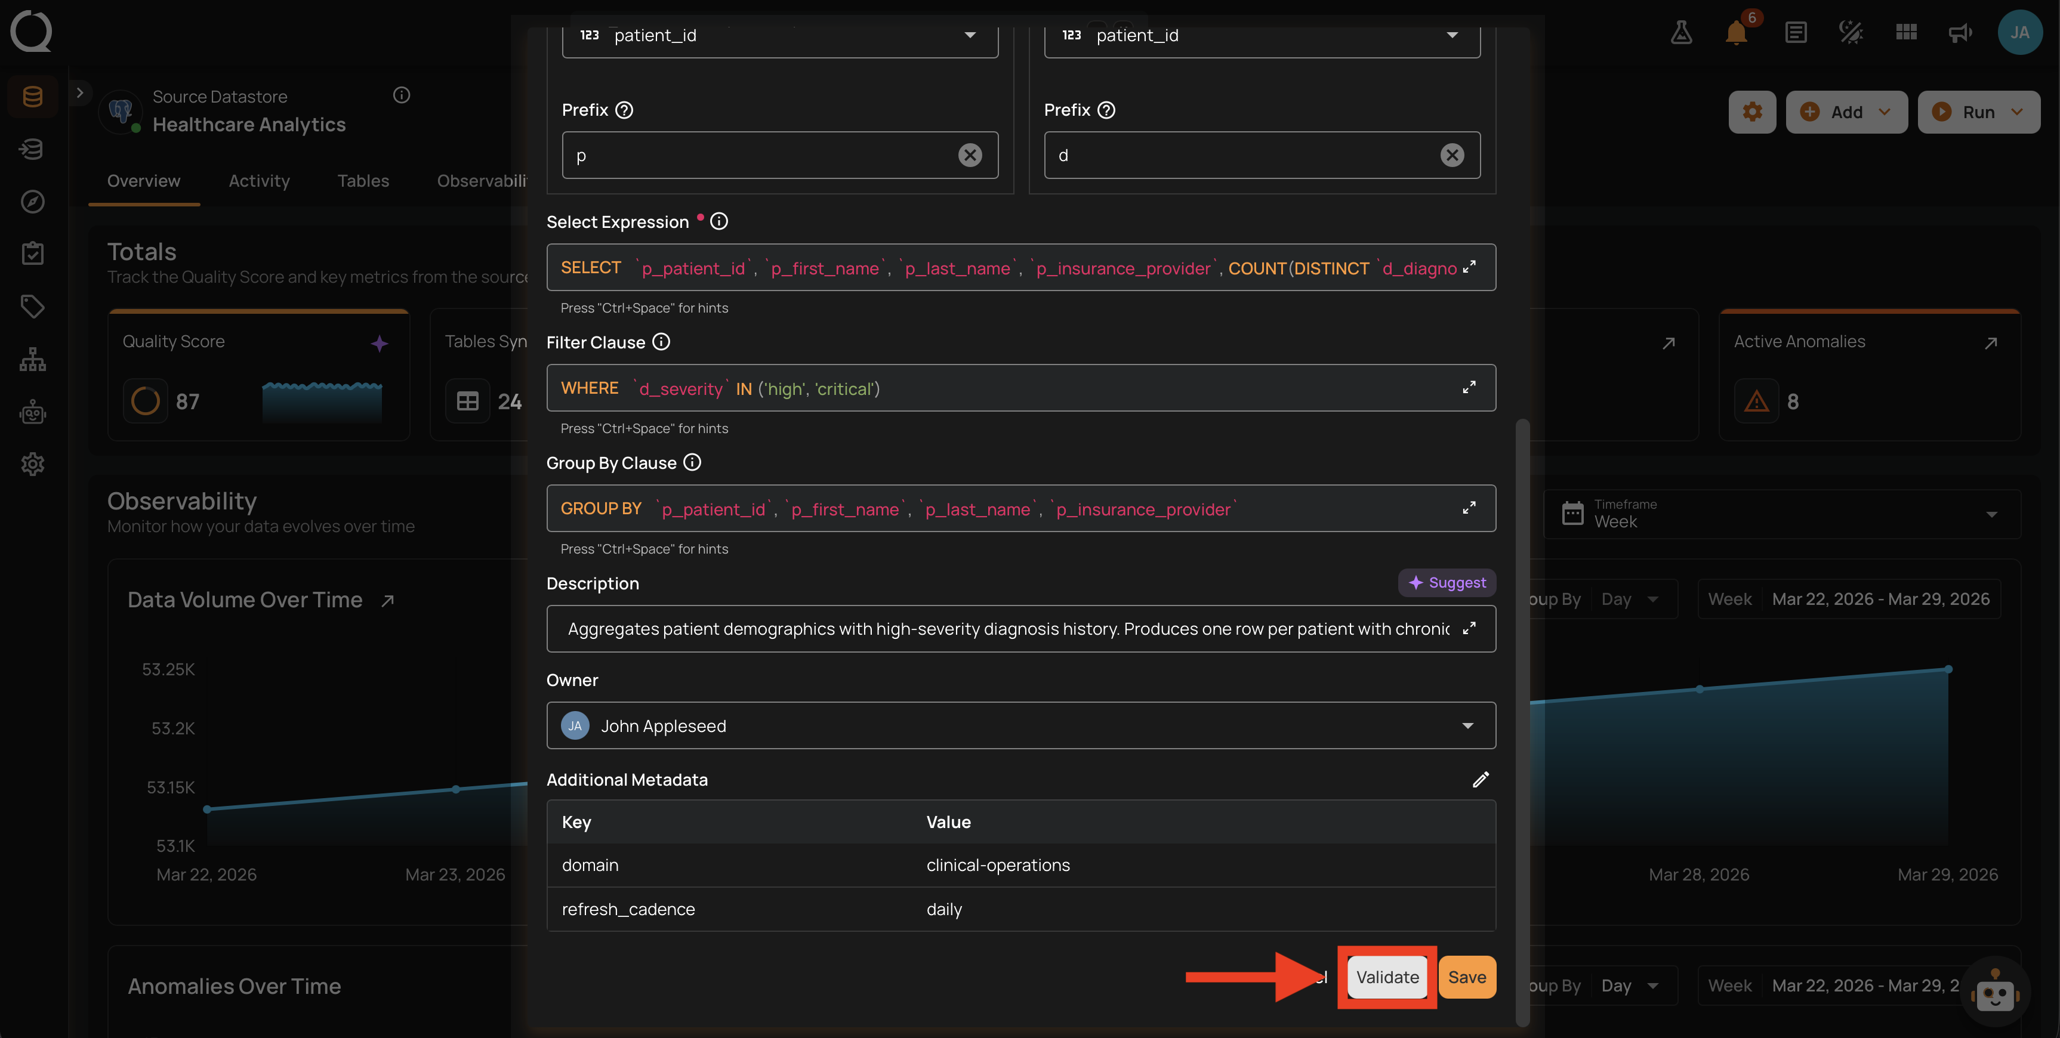Image resolution: width=2060 pixels, height=1038 pixels.
Task: Open Quality Score sparkle insights icon
Action: pos(379,344)
